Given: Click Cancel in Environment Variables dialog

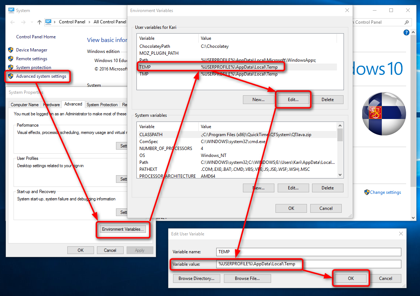Looking at the screenshot, I should point(326,208).
